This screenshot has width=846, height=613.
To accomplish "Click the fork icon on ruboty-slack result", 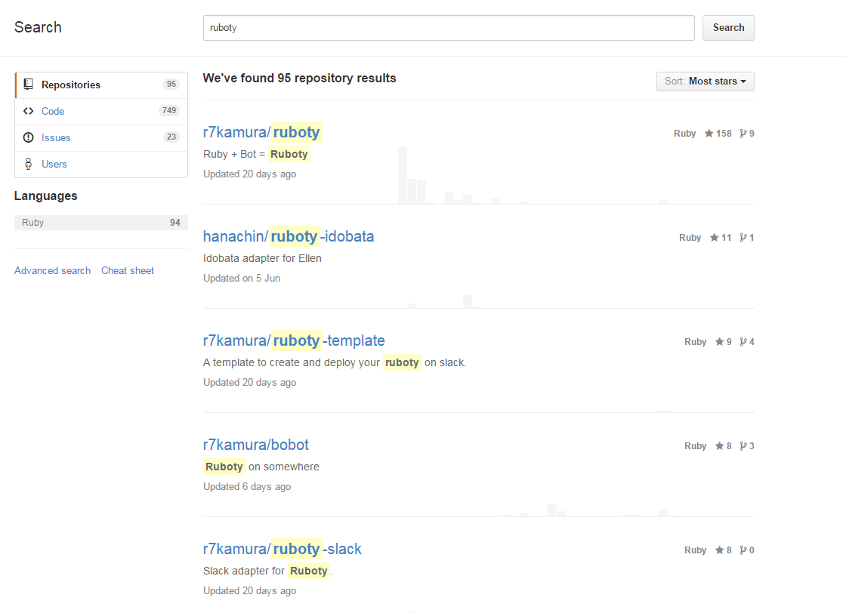I will pos(742,550).
